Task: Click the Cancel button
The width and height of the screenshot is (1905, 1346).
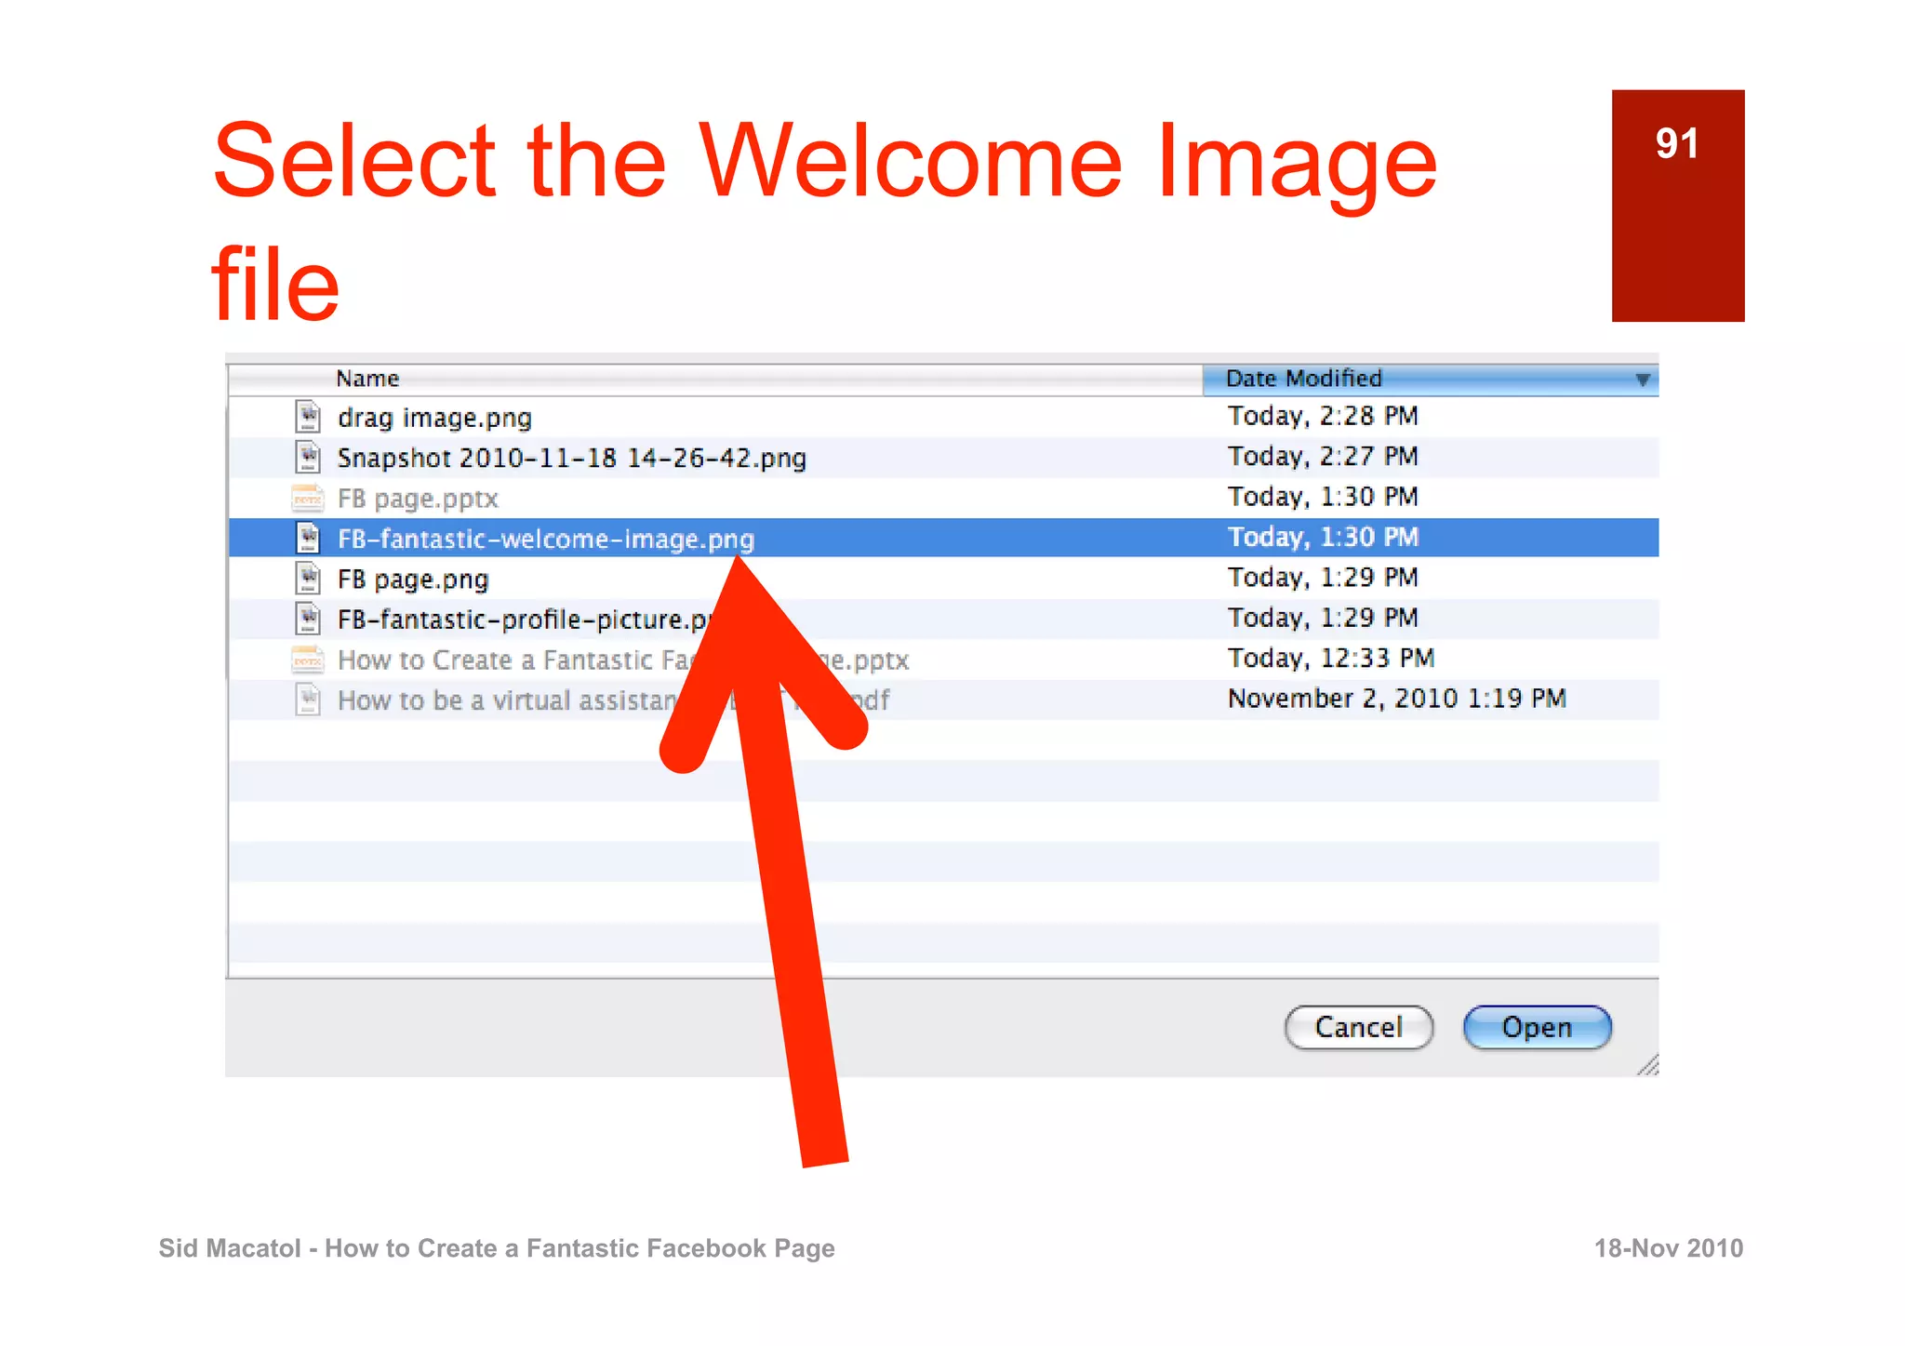Action: coord(1358,1027)
